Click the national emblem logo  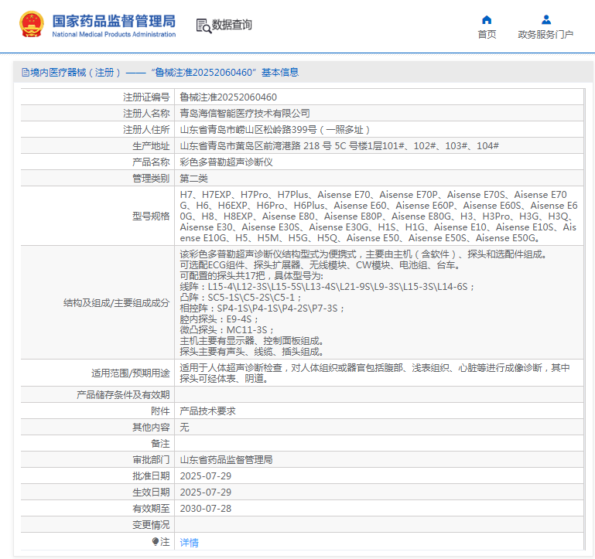(x=32, y=25)
